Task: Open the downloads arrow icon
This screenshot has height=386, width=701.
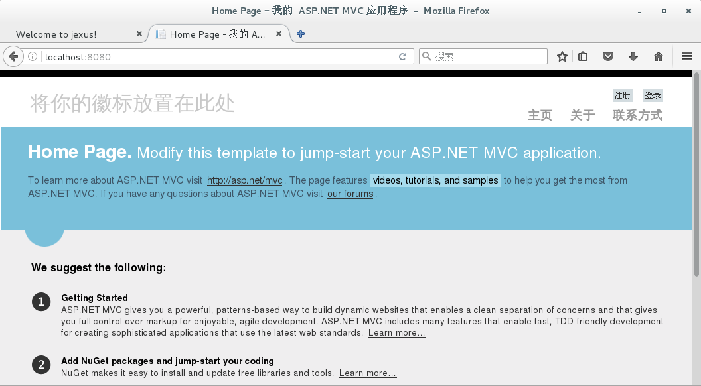Action: tap(633, 57)
